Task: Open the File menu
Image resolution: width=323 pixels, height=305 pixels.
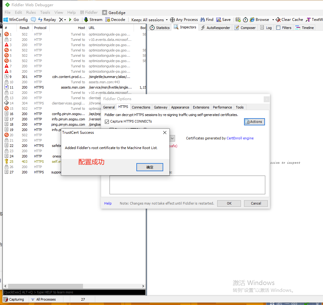Action: click(x=7, y=12)
